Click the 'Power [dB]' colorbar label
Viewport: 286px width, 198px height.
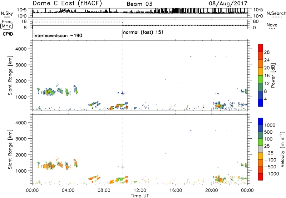(x=273, y=75)
